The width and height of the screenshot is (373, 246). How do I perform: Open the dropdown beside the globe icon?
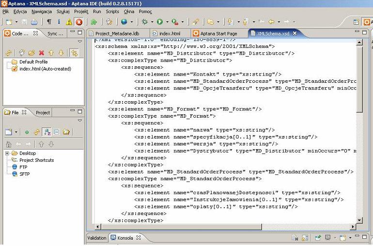point(132,22)
